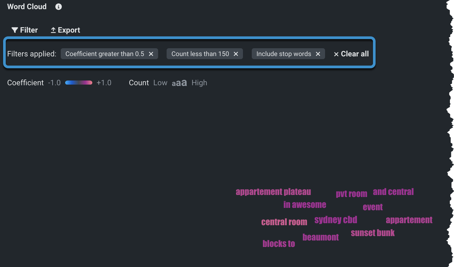Remove the Count less than 150 filter
Image resolution: width=454 pixels, height=267 pixels.
(236, 54)
